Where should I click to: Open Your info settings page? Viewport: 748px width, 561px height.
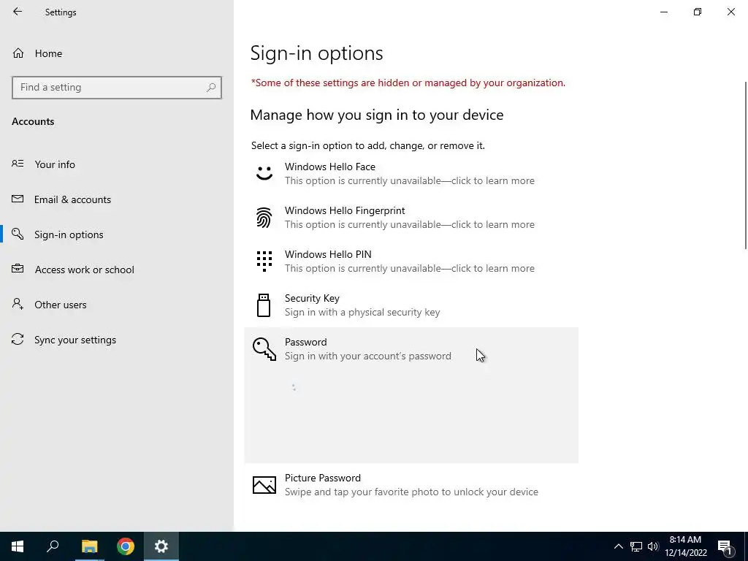[117, 164]
